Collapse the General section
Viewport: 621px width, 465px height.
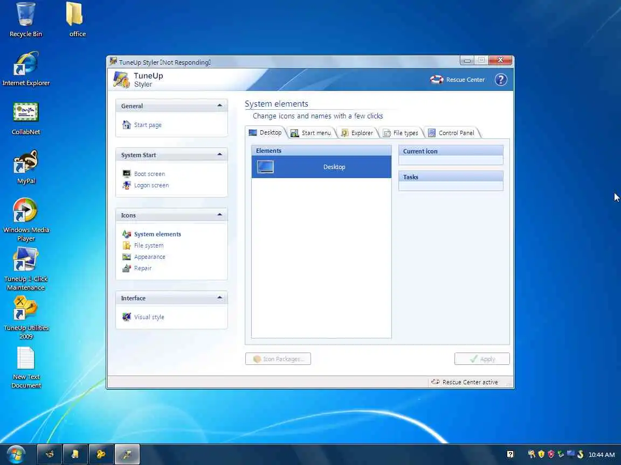click(219, 105)
